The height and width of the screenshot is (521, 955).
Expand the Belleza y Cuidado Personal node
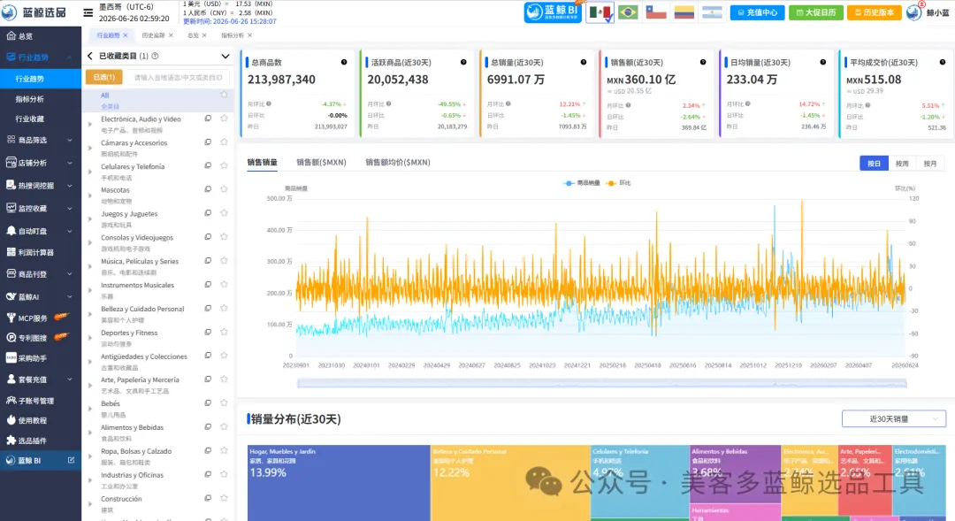(90, 314)
